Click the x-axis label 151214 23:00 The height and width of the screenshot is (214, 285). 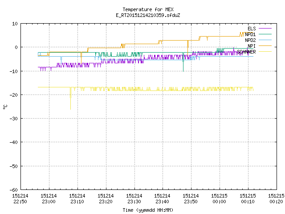pos(49,199)
